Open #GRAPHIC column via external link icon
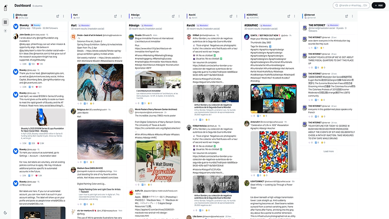Image resolution: width=389 pixels, height=219 pixels. [289, 16]
